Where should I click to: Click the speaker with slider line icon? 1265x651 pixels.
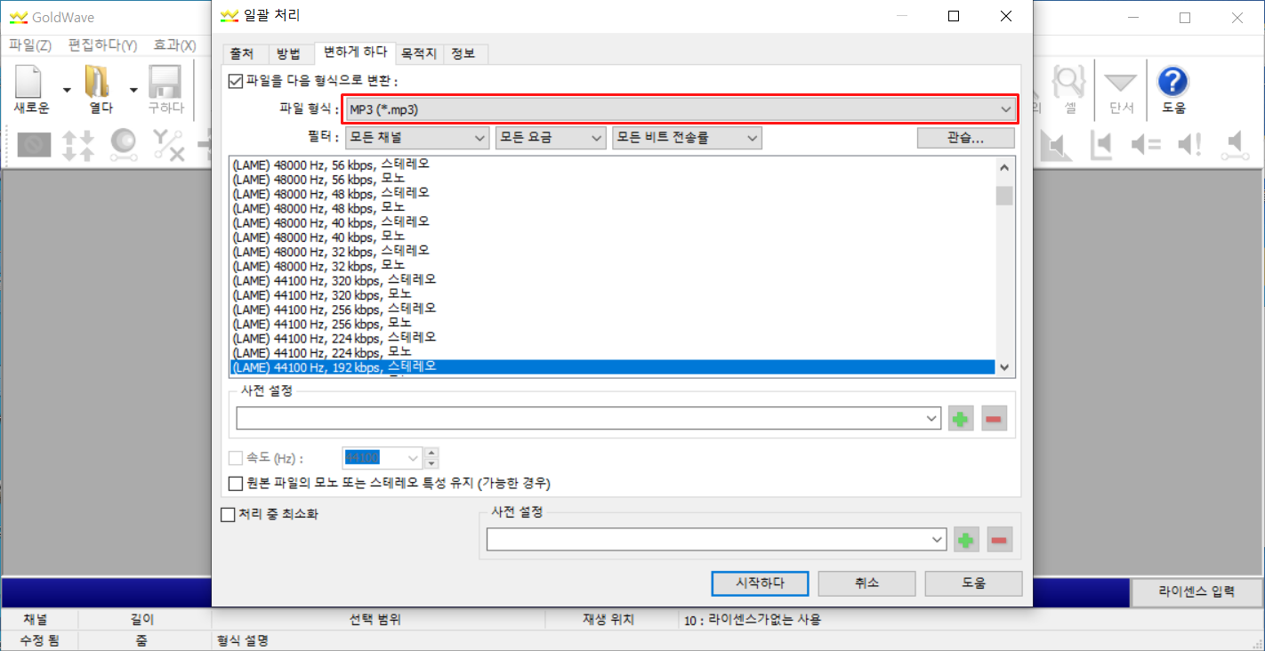1235,144
